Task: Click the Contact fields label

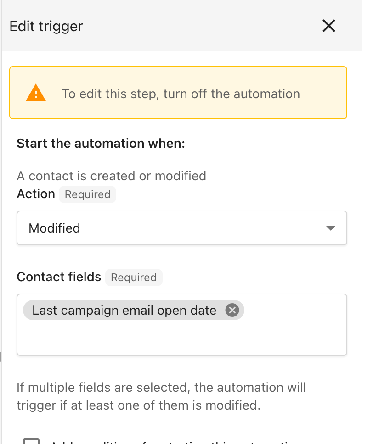Action: [59, 277]
